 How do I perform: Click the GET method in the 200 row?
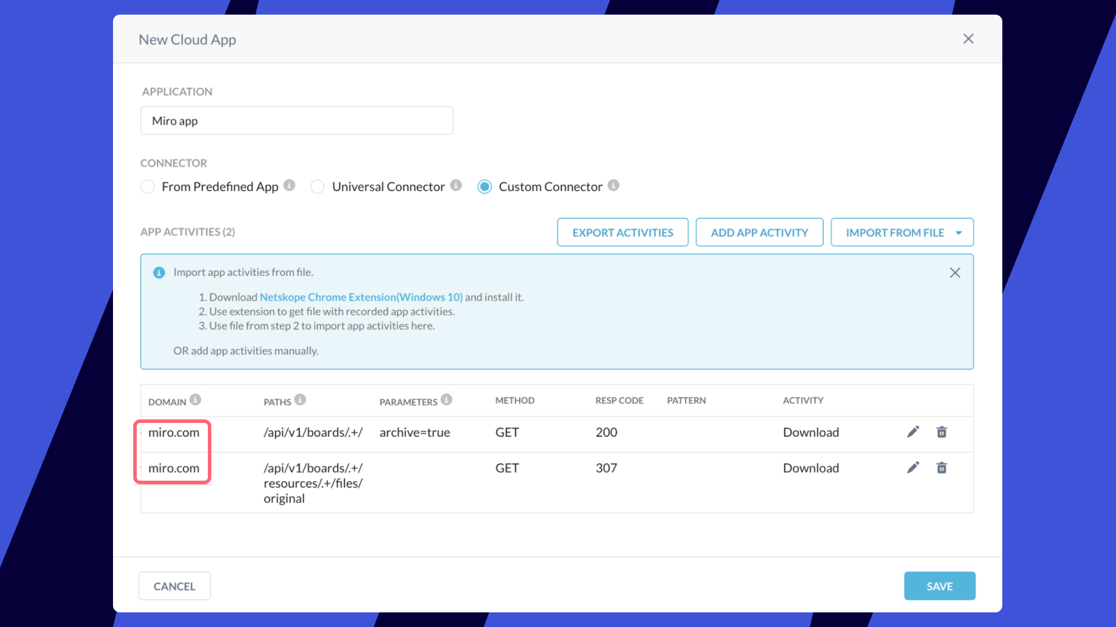click(507, 433)
